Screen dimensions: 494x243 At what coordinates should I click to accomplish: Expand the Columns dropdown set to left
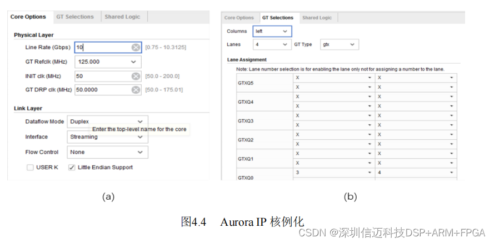coord(272,32)
